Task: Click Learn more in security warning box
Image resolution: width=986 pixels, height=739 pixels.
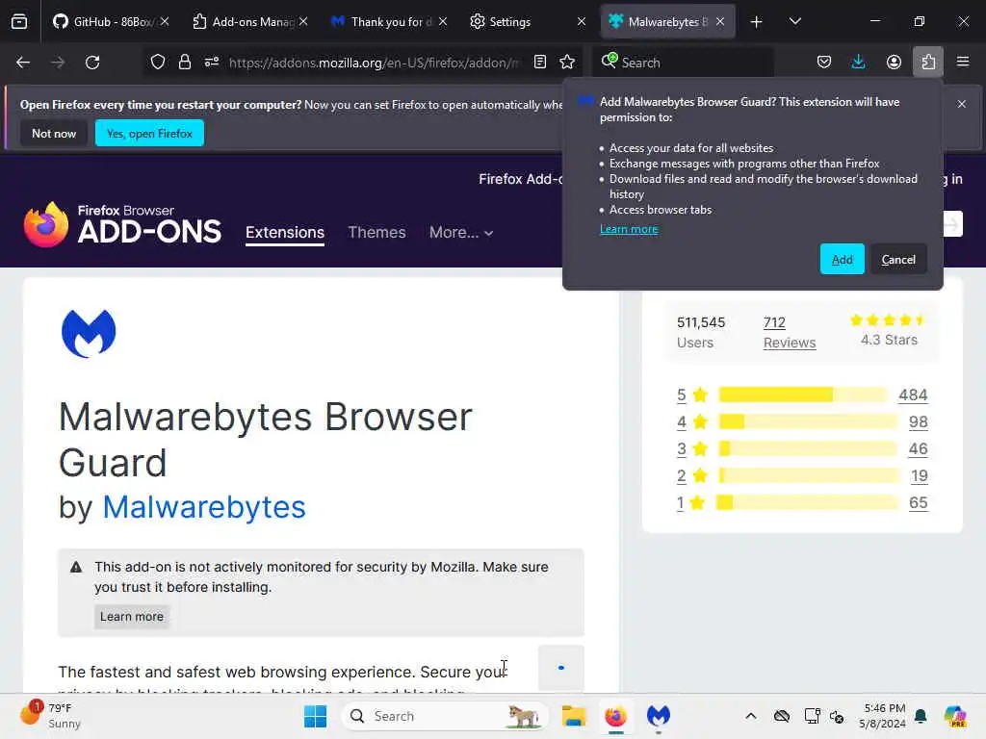Action: click(131, 617)
